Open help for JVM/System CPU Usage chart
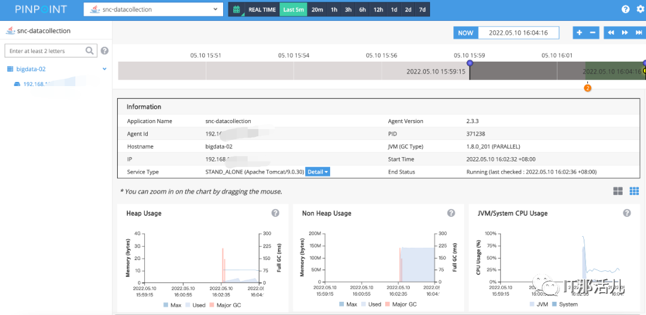The width and height of the screenshot is (646, 315). click(627, 213)
